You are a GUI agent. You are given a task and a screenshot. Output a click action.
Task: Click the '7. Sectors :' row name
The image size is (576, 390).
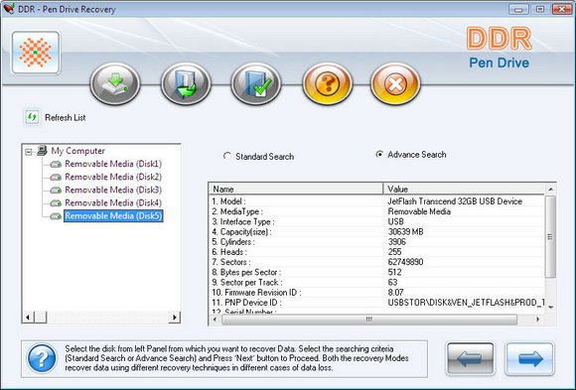coord(231,262)
